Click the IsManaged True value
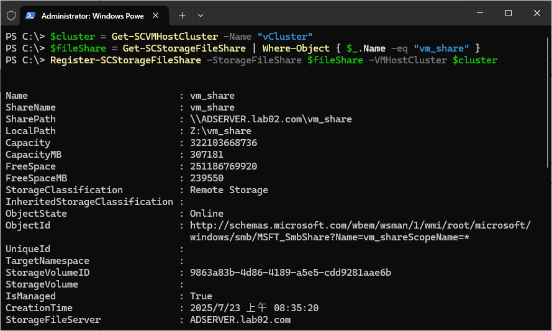Viewport: 552px width, 331px height. tap(201, 296)
